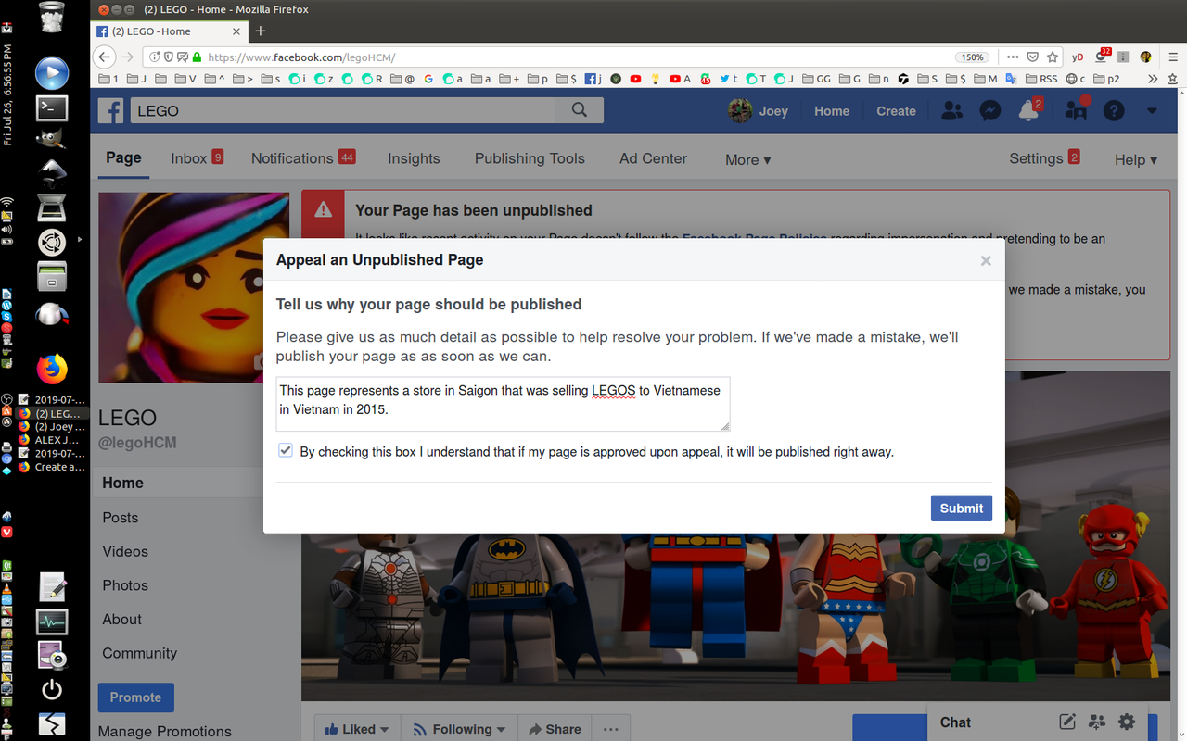The image size is (1187, 741).
Task: Open About in the page sidebar
Action: coord(121,619)
